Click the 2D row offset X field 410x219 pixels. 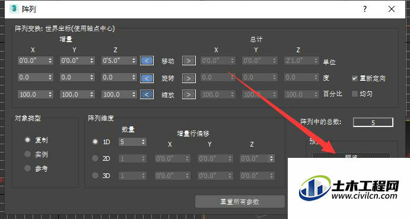point(172,158)
